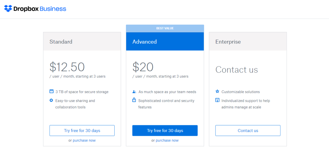Select the Advanced plan heading

click(x=145, y=41)
